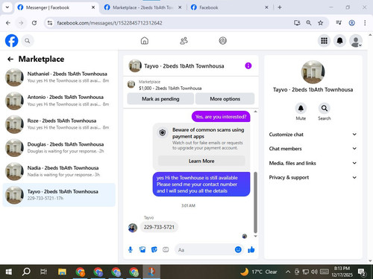Open the Roze conversation

pos(59,124)
